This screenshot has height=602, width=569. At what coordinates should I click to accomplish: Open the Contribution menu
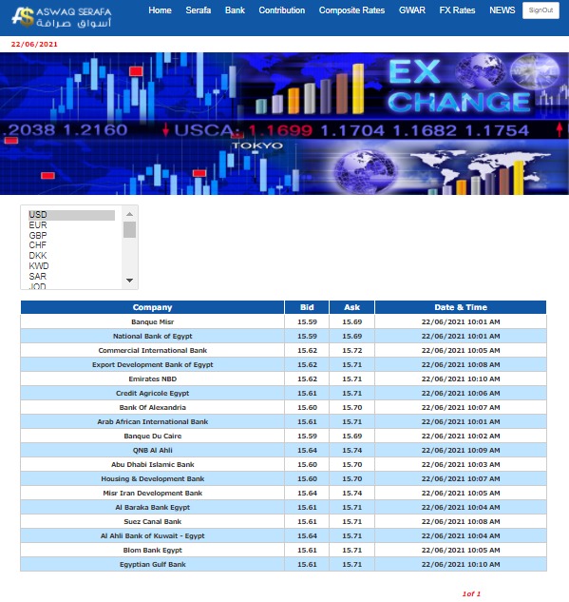(x=282, y=10)
